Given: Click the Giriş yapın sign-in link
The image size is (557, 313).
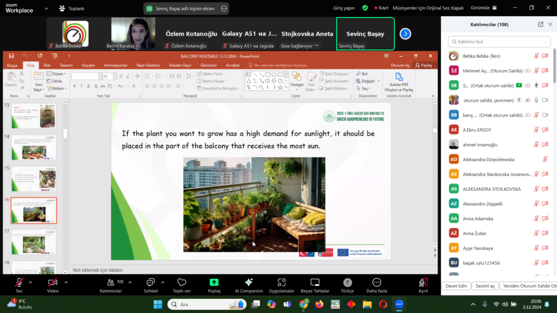Looking at the screenshot, I should (x=344, y=8).
